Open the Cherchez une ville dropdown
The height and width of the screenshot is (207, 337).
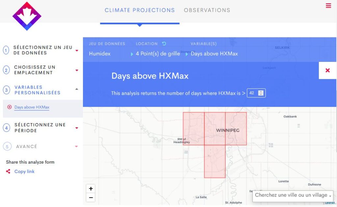pyautogui.click(x=293, y=195)
